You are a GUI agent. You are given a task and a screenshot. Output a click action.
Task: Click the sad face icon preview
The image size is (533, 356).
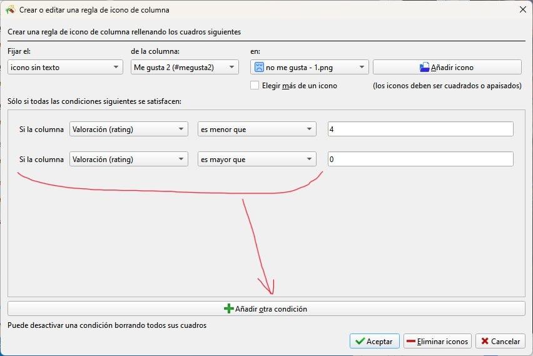click(x=259, y=68)
